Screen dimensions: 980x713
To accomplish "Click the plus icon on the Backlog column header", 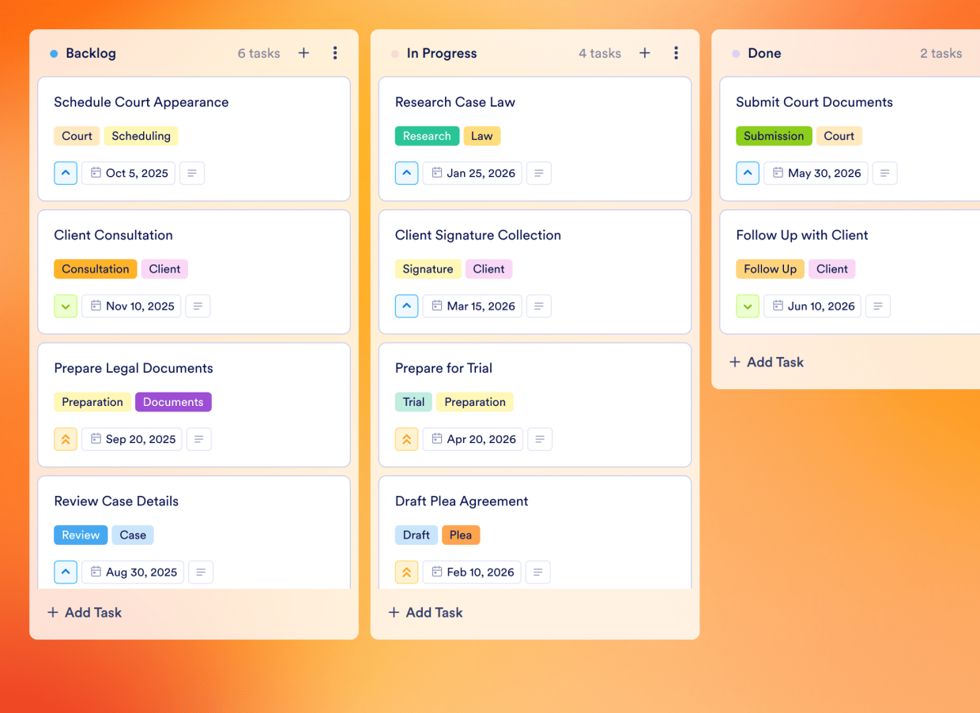I will pos(303,53).
